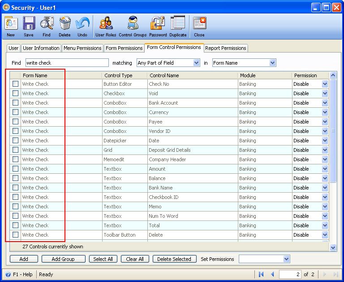Open User Roles

[106, 26]
